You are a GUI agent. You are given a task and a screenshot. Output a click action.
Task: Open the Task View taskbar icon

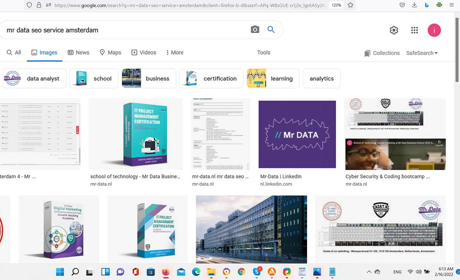click(x=90, y=272)
